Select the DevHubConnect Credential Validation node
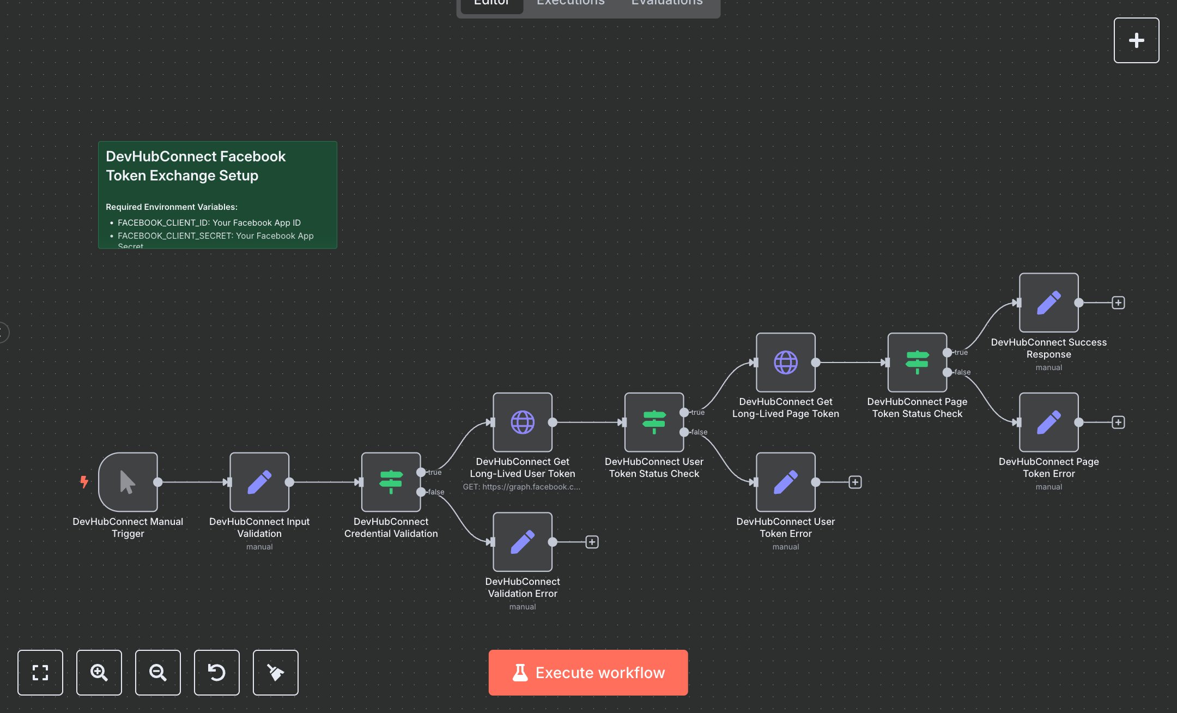Viewport: 1177px width, 713px height. (391, 482)
